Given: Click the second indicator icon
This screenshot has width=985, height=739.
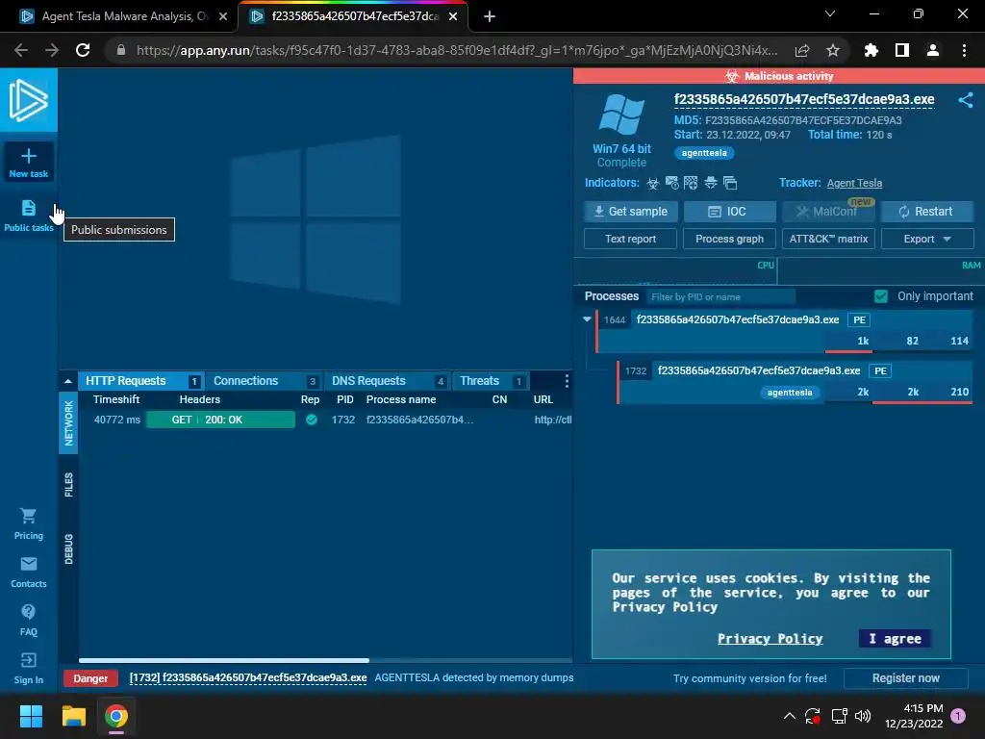Looking at the screenshot, I should 672,183.
